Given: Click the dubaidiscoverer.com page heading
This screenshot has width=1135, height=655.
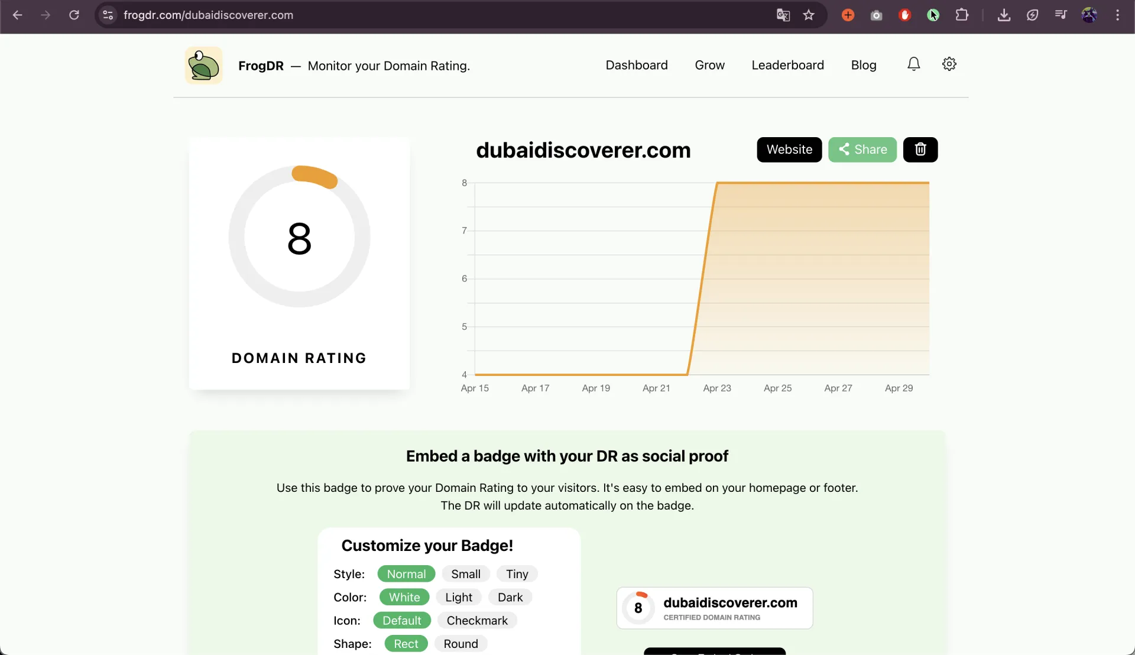Looking at the screenshot, I should 583,150.
